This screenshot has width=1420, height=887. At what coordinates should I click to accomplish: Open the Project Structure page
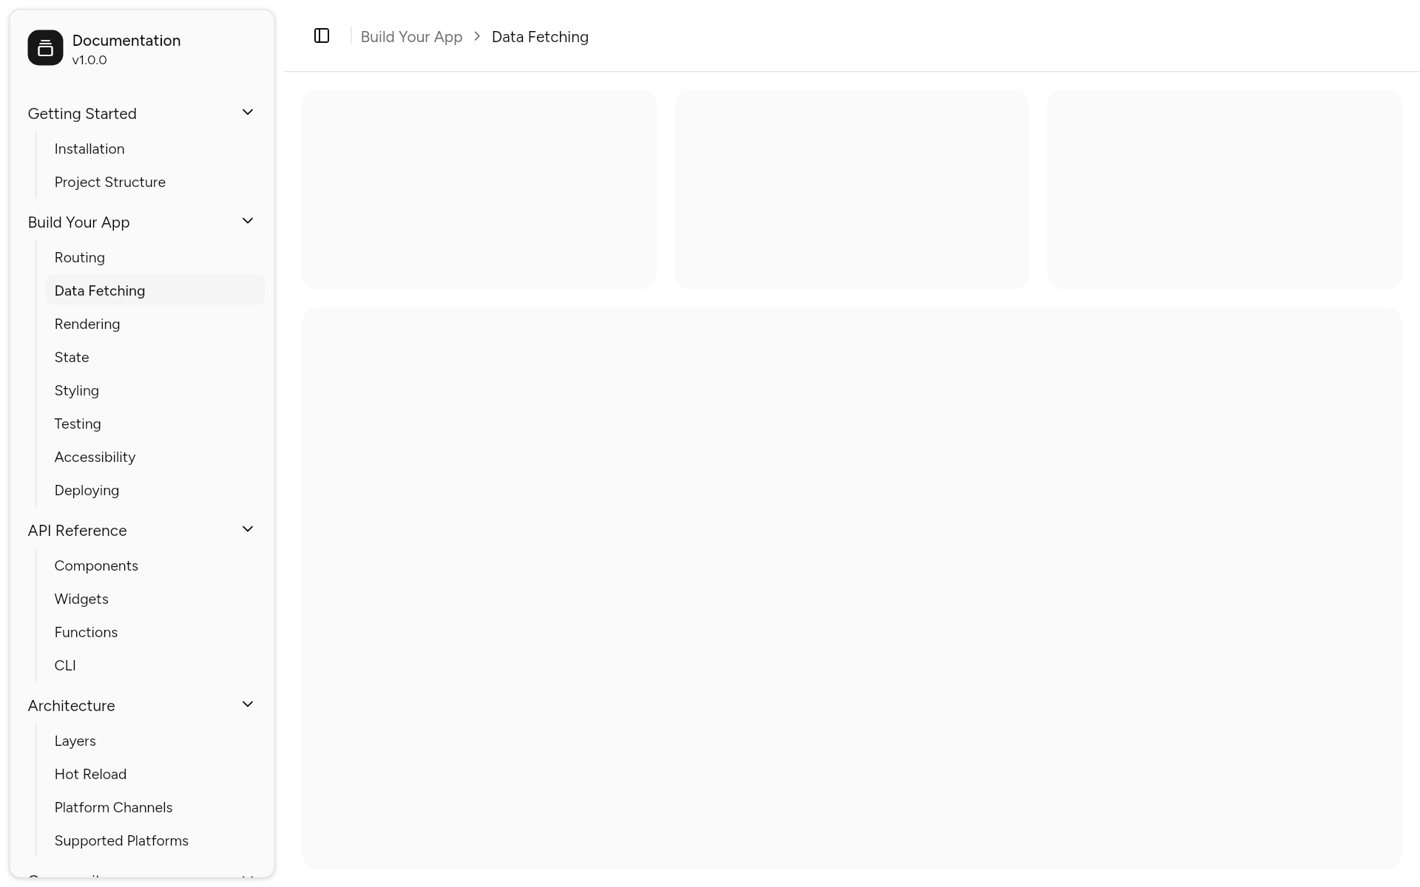pyautogui.click(x=155, y=182)
